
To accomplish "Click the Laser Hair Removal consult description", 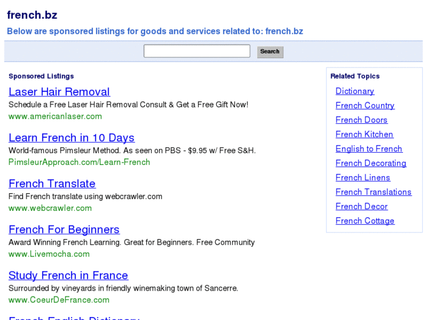I will 128,105.
